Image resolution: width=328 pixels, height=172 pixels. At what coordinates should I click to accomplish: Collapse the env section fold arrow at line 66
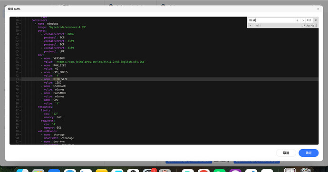click(x=20, y=55)
